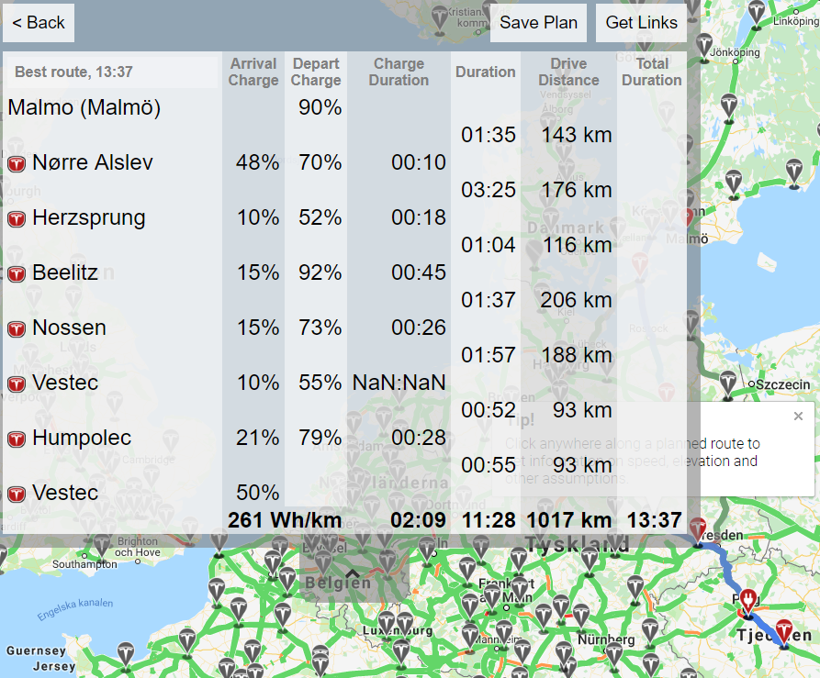Select the Total Duration column header
The height and width of the screenshot is (678, 820).
[x=652, y=72]
